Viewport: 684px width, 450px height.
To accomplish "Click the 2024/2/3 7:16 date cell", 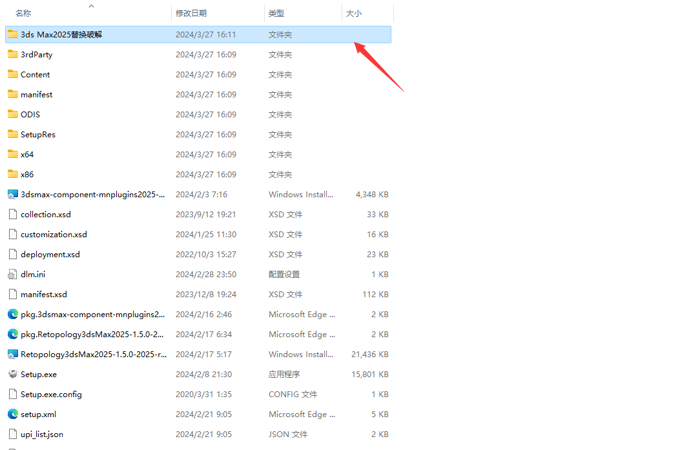I will pyautogui.click(x=202, y=195).
